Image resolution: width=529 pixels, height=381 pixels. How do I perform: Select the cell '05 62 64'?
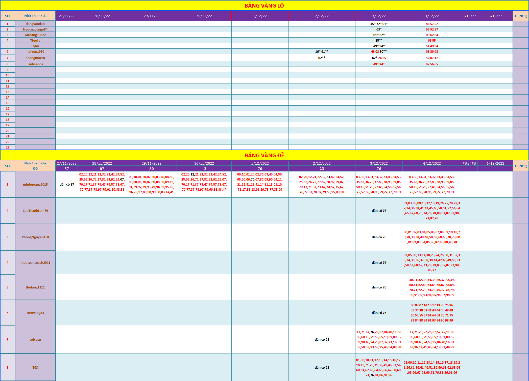(x=432, y=35)
